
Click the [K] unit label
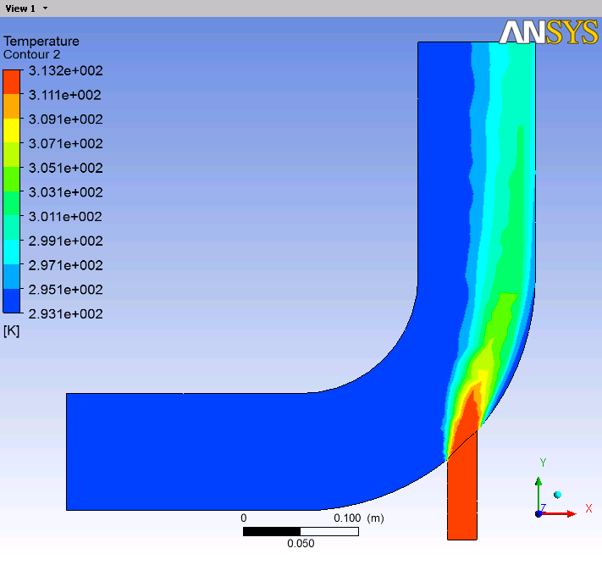click(11, 330)
